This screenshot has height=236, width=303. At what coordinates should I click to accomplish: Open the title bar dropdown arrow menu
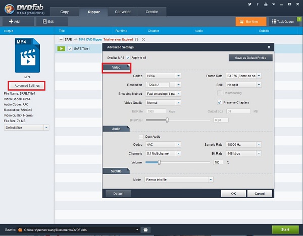274,4
